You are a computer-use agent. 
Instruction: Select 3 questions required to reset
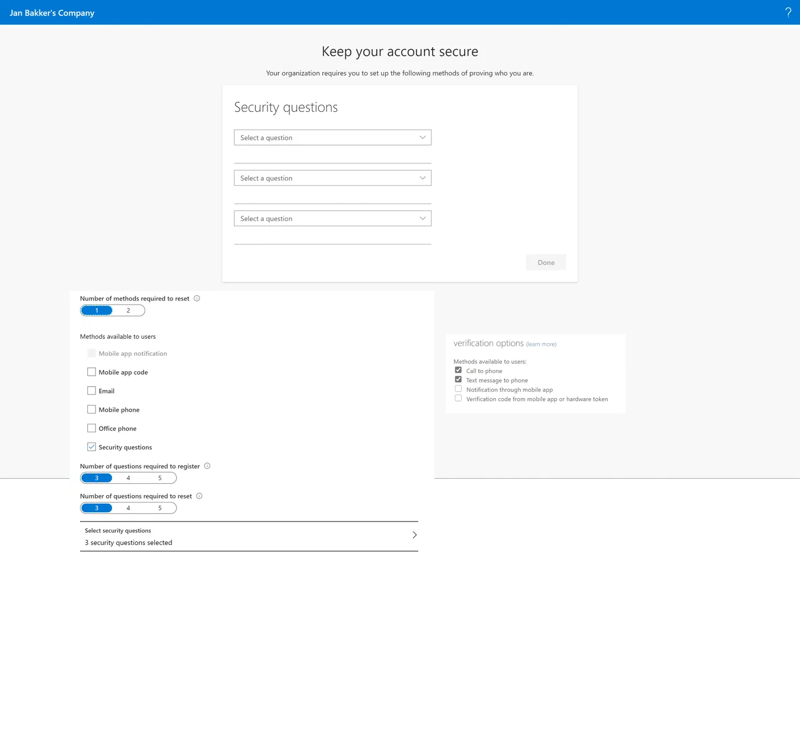tap(97, 508)
